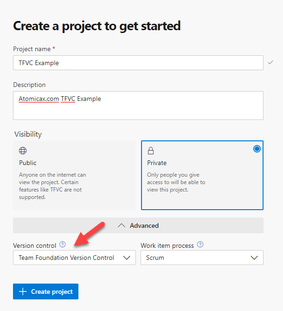Image resolution: width=283 pixels, height=311 pixels.
Task: Click the Scrum dropdown arrow
Action: (x=254, y=258)
